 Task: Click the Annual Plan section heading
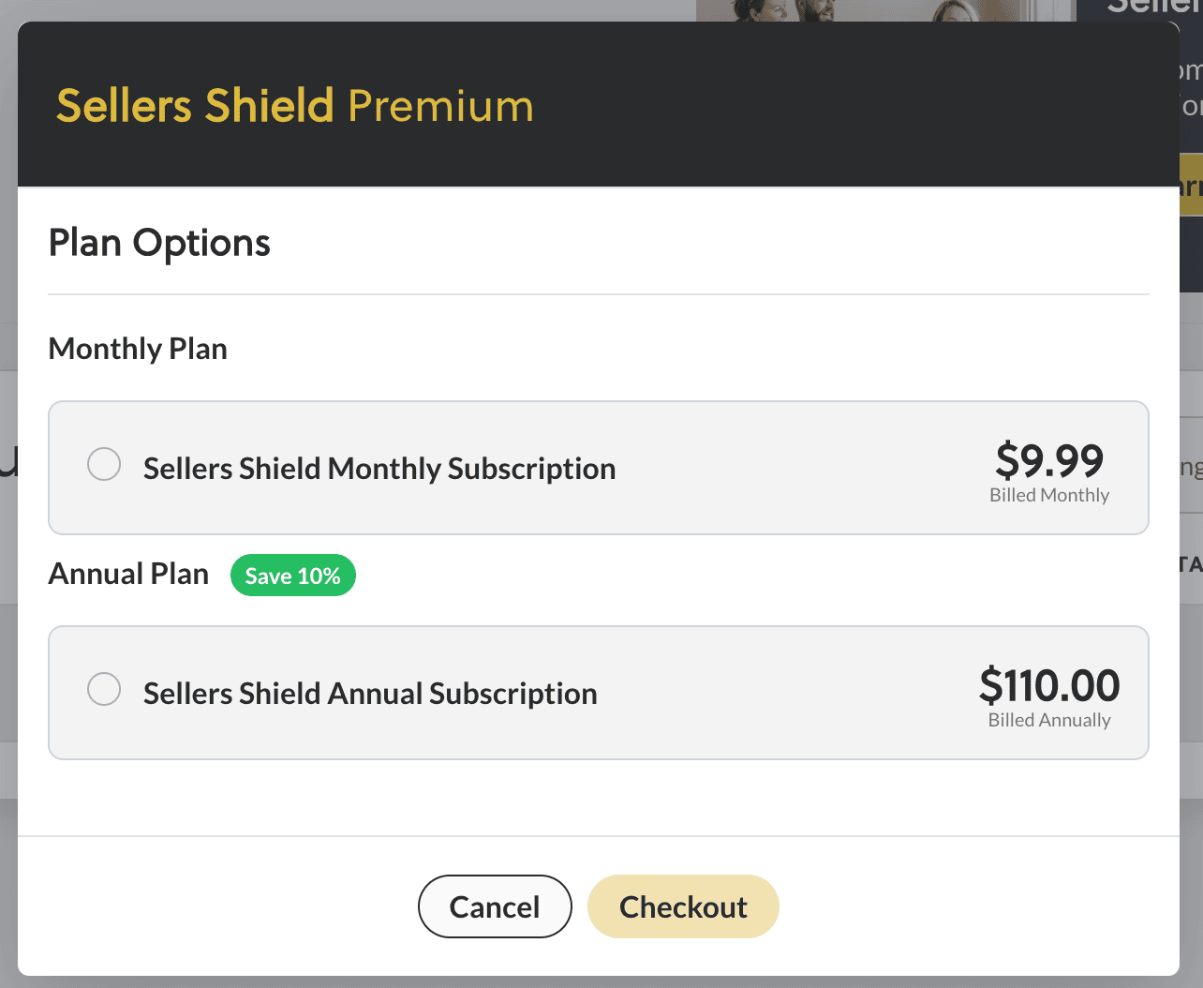click(x=128, y=574)
